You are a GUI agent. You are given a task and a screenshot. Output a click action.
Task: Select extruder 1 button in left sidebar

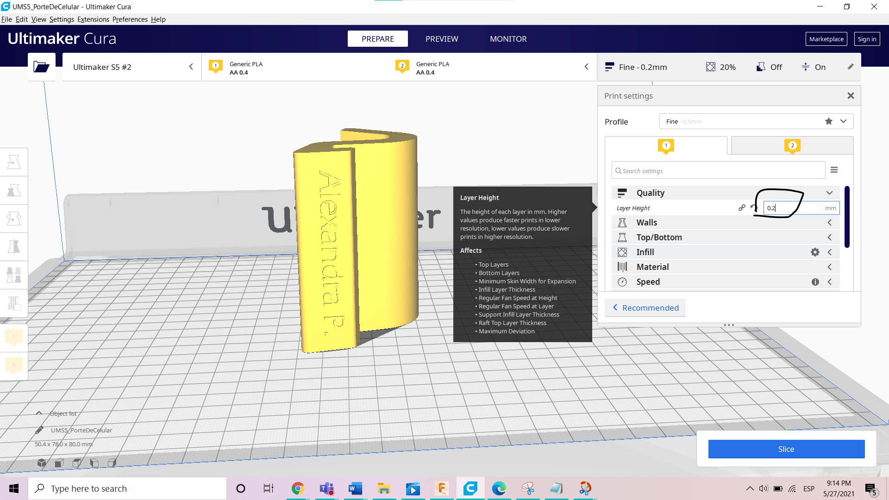pyautogui.click(x=14, y=337)
